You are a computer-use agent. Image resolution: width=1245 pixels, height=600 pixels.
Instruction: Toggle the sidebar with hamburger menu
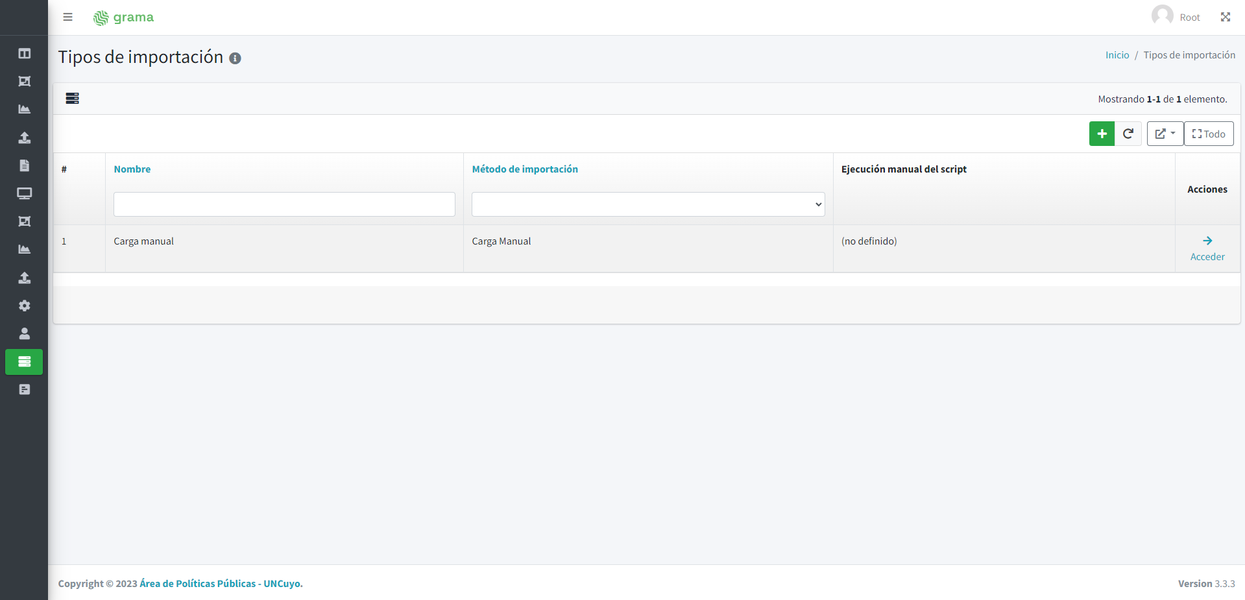[x=67, y=18]
